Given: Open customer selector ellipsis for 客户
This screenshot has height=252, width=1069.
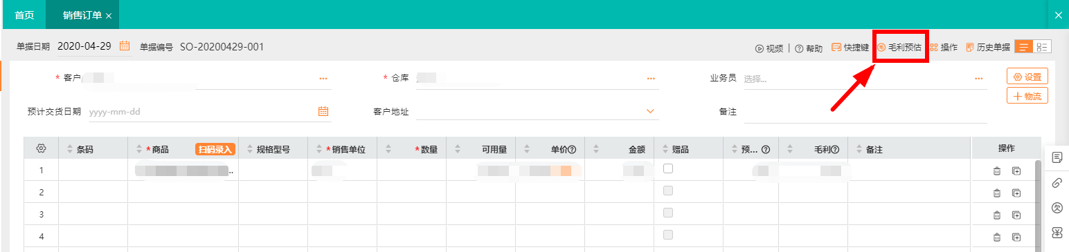Looking at the screenshot, I should pyautogui.click(x=323, y=79).
